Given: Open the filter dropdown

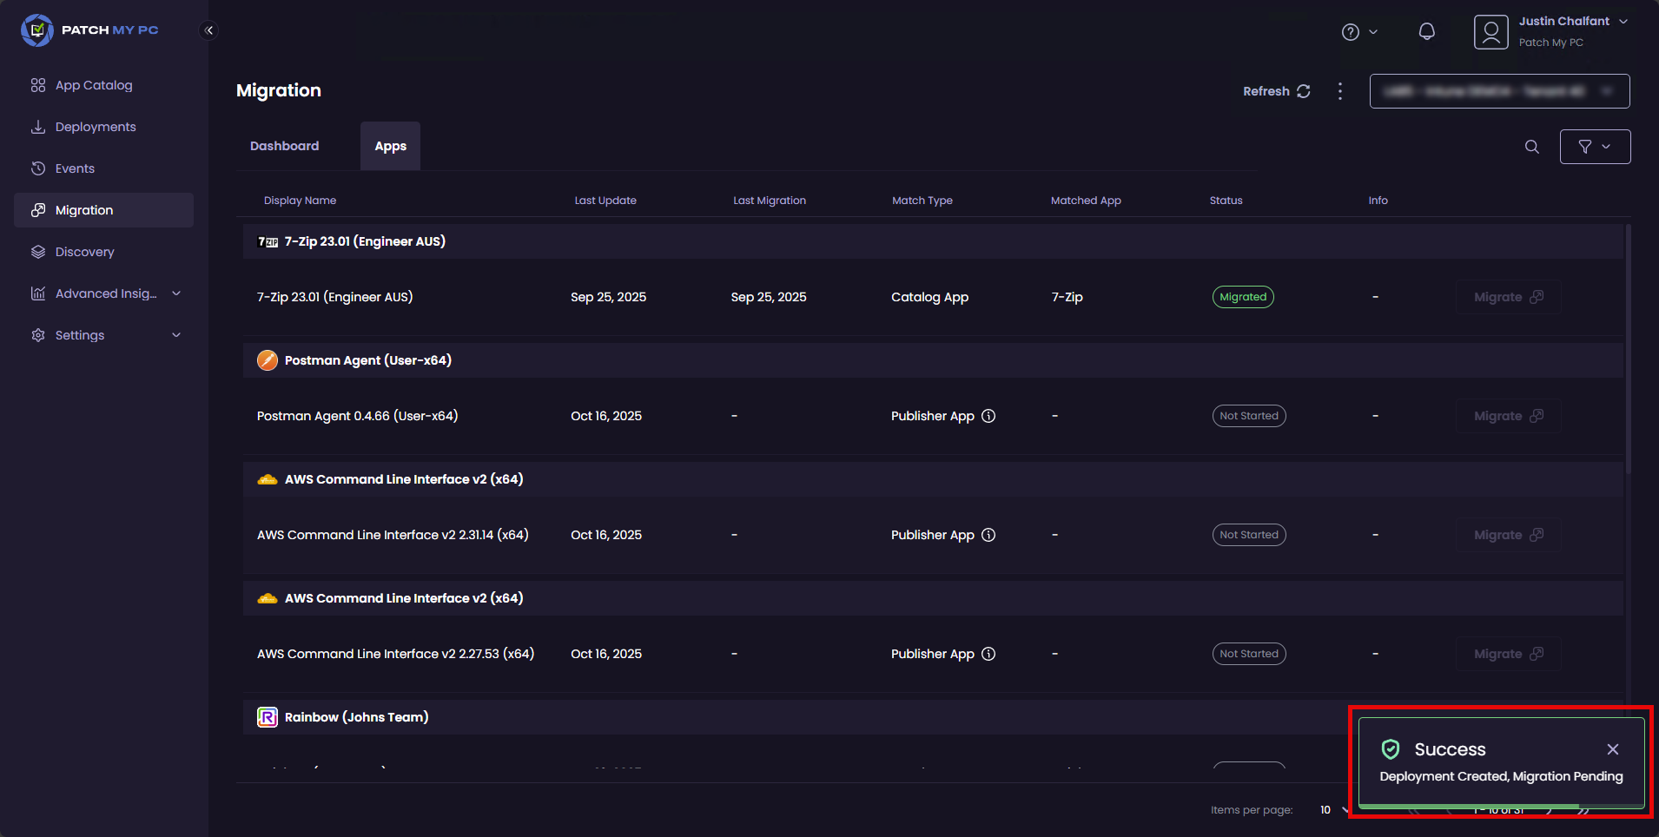Looking at the screenshot, I should click(x=1595, y=147).
